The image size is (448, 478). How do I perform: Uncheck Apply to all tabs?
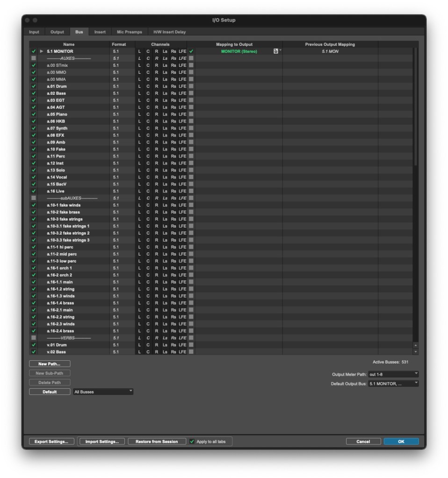point(192,442)
